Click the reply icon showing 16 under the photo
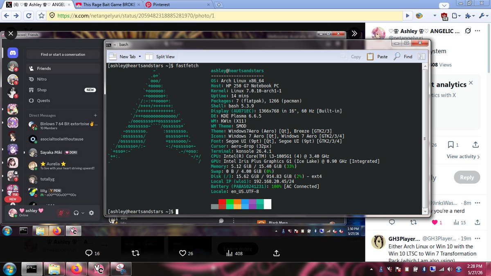Image resolution: width=491 pixels, height=276 pixels. 92,254
